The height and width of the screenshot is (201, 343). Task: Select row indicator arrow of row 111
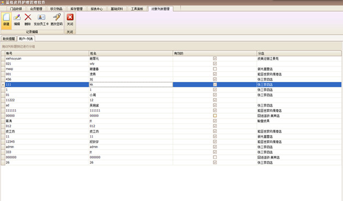point(3,84)
